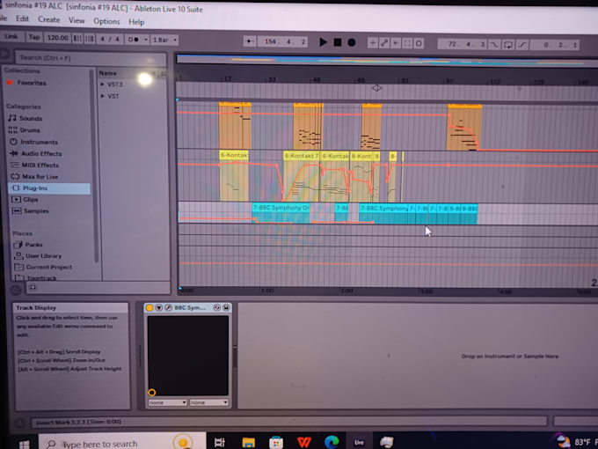Screen dimensions: 598x449
Task: Click the Name column header in browser
Action: (108, 73)
